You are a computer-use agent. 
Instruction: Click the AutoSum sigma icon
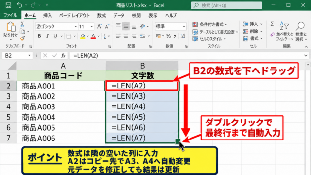(x=272, y=24)
